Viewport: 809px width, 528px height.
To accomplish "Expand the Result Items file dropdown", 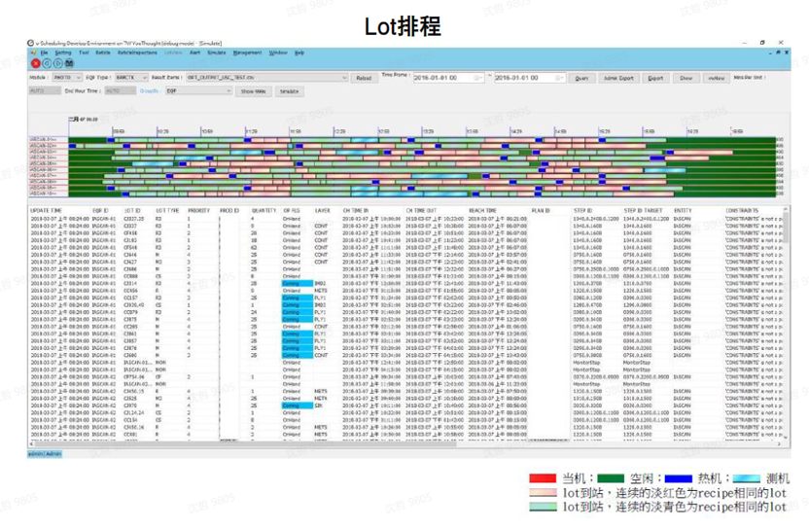I will click(266, 78).
